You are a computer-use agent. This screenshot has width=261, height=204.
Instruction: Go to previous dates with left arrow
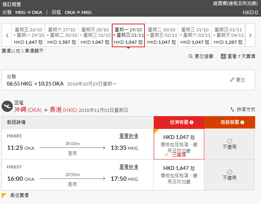pos(7,35)
